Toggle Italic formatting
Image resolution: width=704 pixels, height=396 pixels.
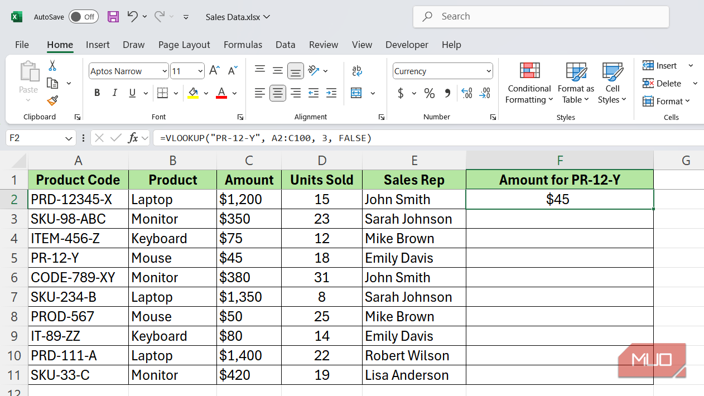(x=114, y=93)
